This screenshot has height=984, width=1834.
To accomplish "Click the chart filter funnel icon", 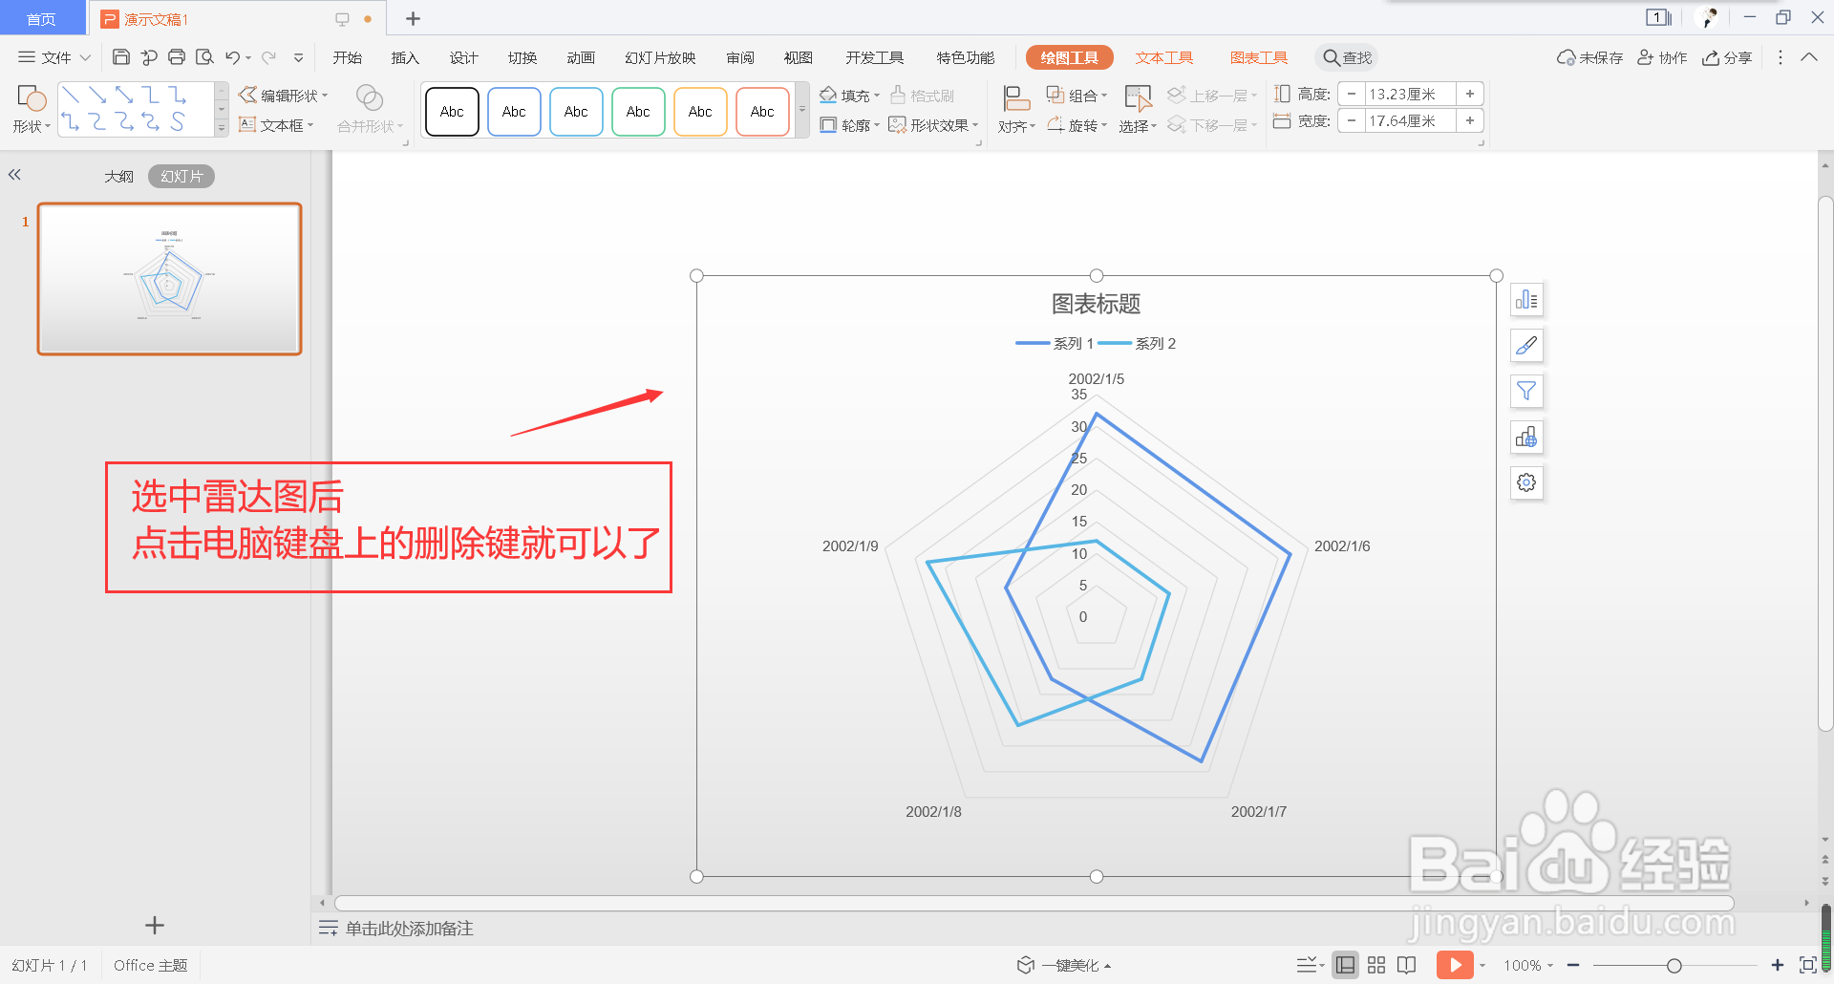I will pos(1525,391).
